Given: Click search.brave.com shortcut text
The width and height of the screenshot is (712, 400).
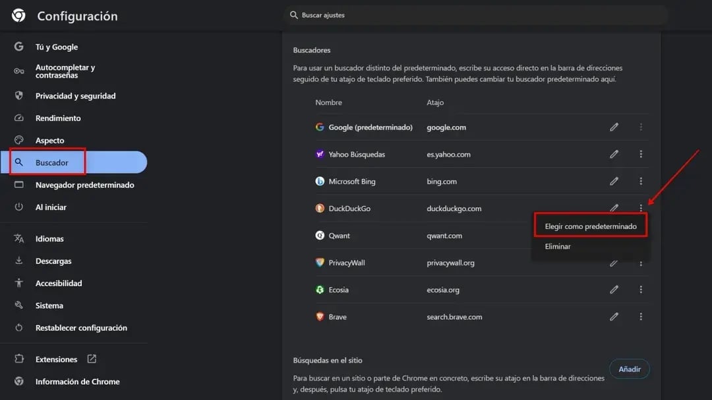Looking at the screenshot, I should [454, 317].
